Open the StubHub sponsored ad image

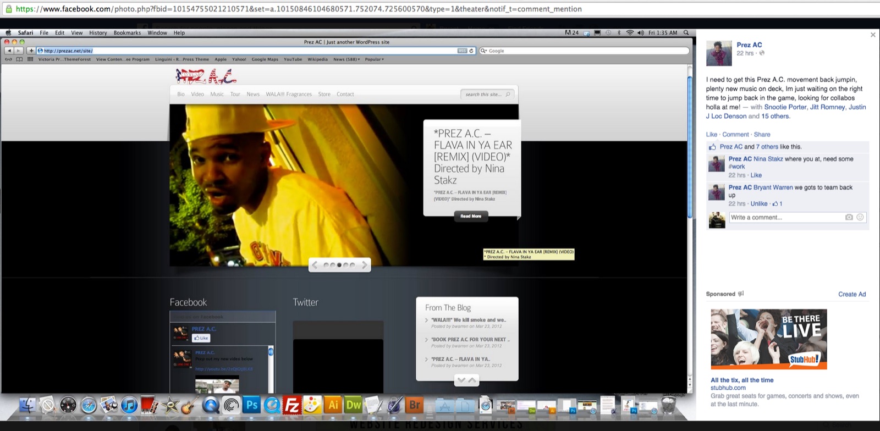point(769,339)
